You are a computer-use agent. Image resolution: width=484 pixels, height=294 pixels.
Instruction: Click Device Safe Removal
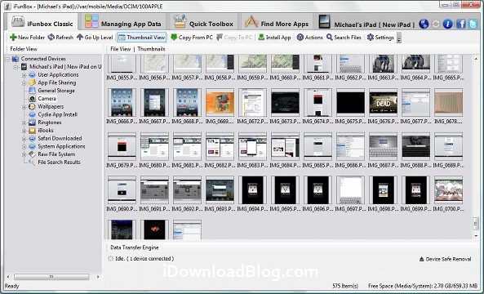445,259
